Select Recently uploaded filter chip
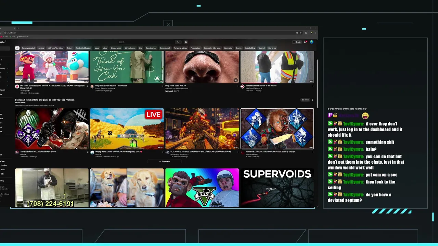The width and height of the screenshot is (438, 246). 28,48
